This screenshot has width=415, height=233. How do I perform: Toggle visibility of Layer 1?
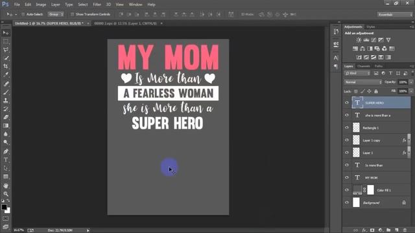(347, 153)
